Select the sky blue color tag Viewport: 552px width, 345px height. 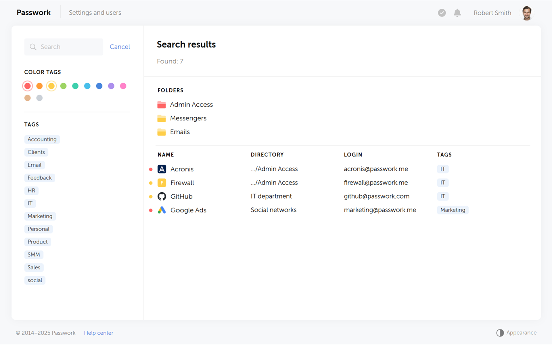[x=87, y=86]
